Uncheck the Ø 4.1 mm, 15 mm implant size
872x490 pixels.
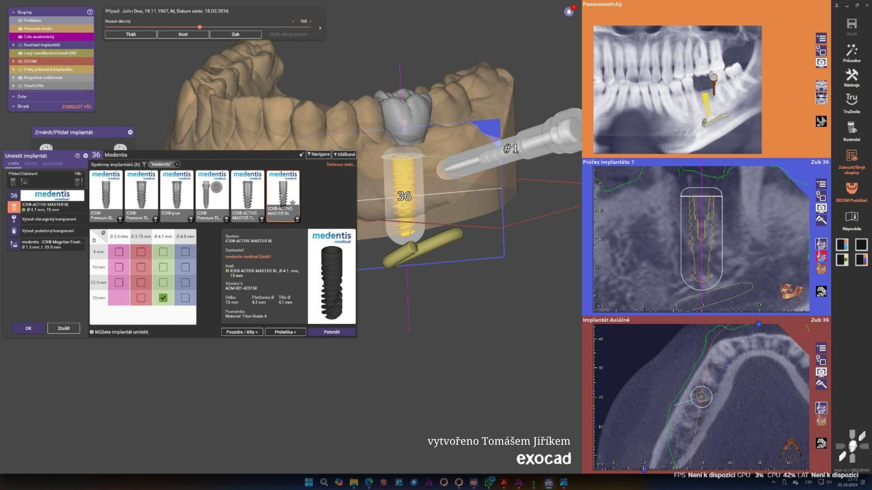pyautogui.click(x=163, y=298)
